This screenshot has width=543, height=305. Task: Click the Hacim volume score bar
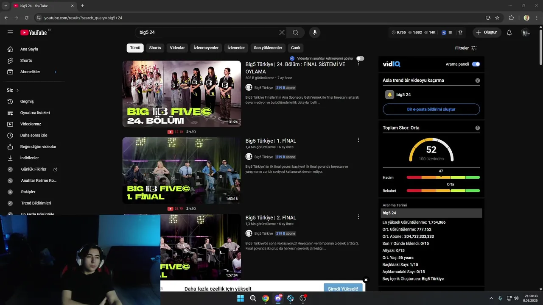coord(443,177)
